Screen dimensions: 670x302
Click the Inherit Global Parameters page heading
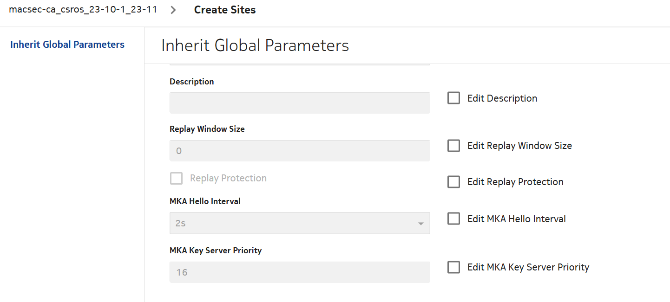pos(255,45)
